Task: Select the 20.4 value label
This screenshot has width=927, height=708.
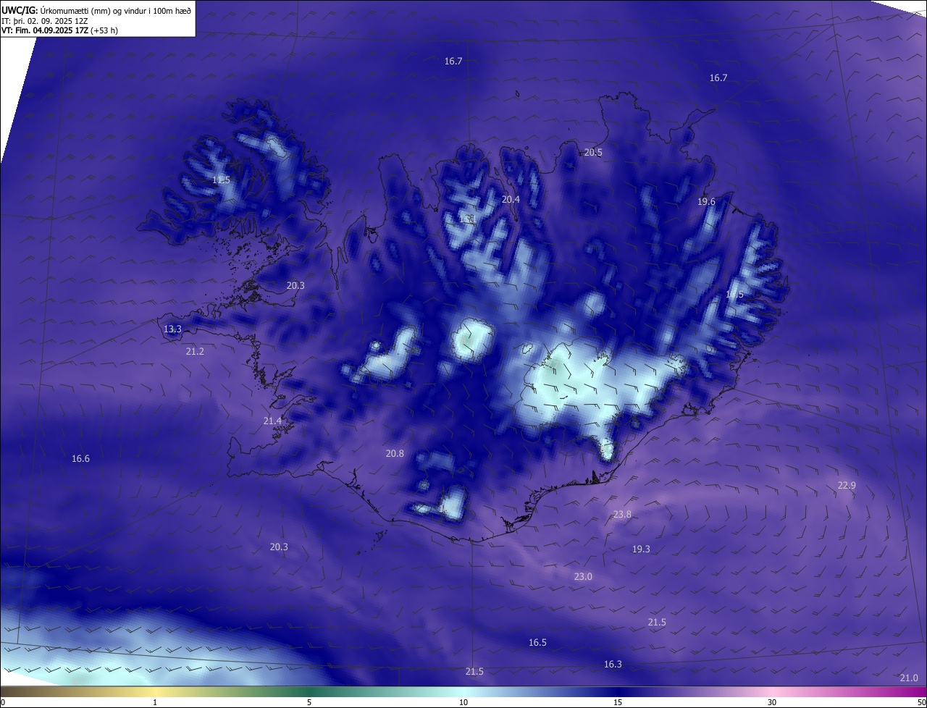Action: click(511, 200)
